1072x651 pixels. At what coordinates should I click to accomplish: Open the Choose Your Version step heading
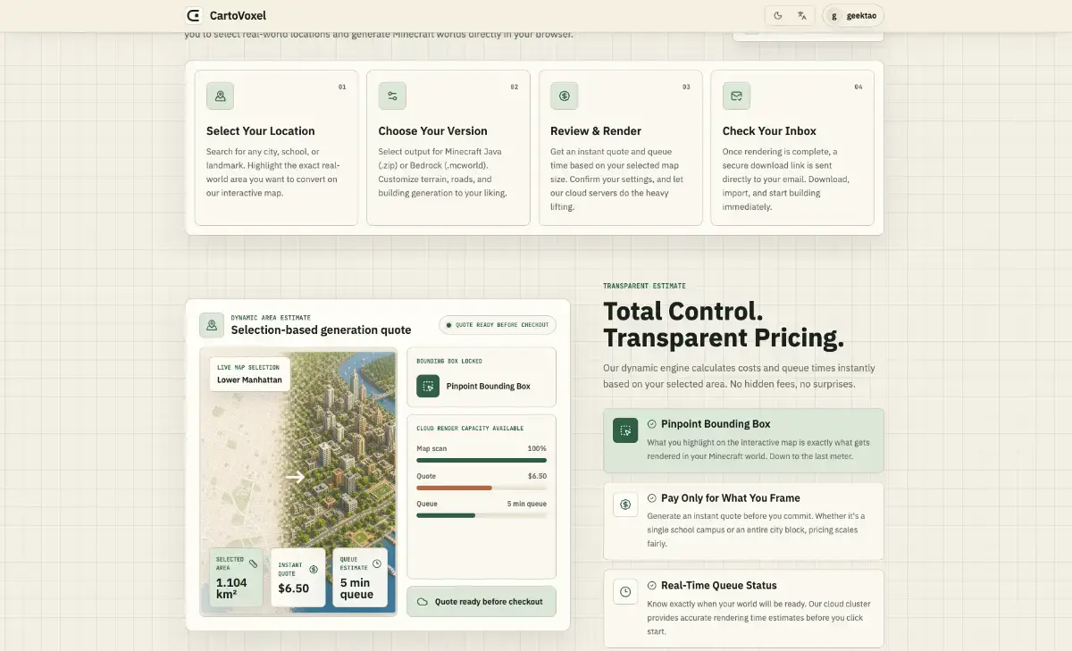point(433,131)
